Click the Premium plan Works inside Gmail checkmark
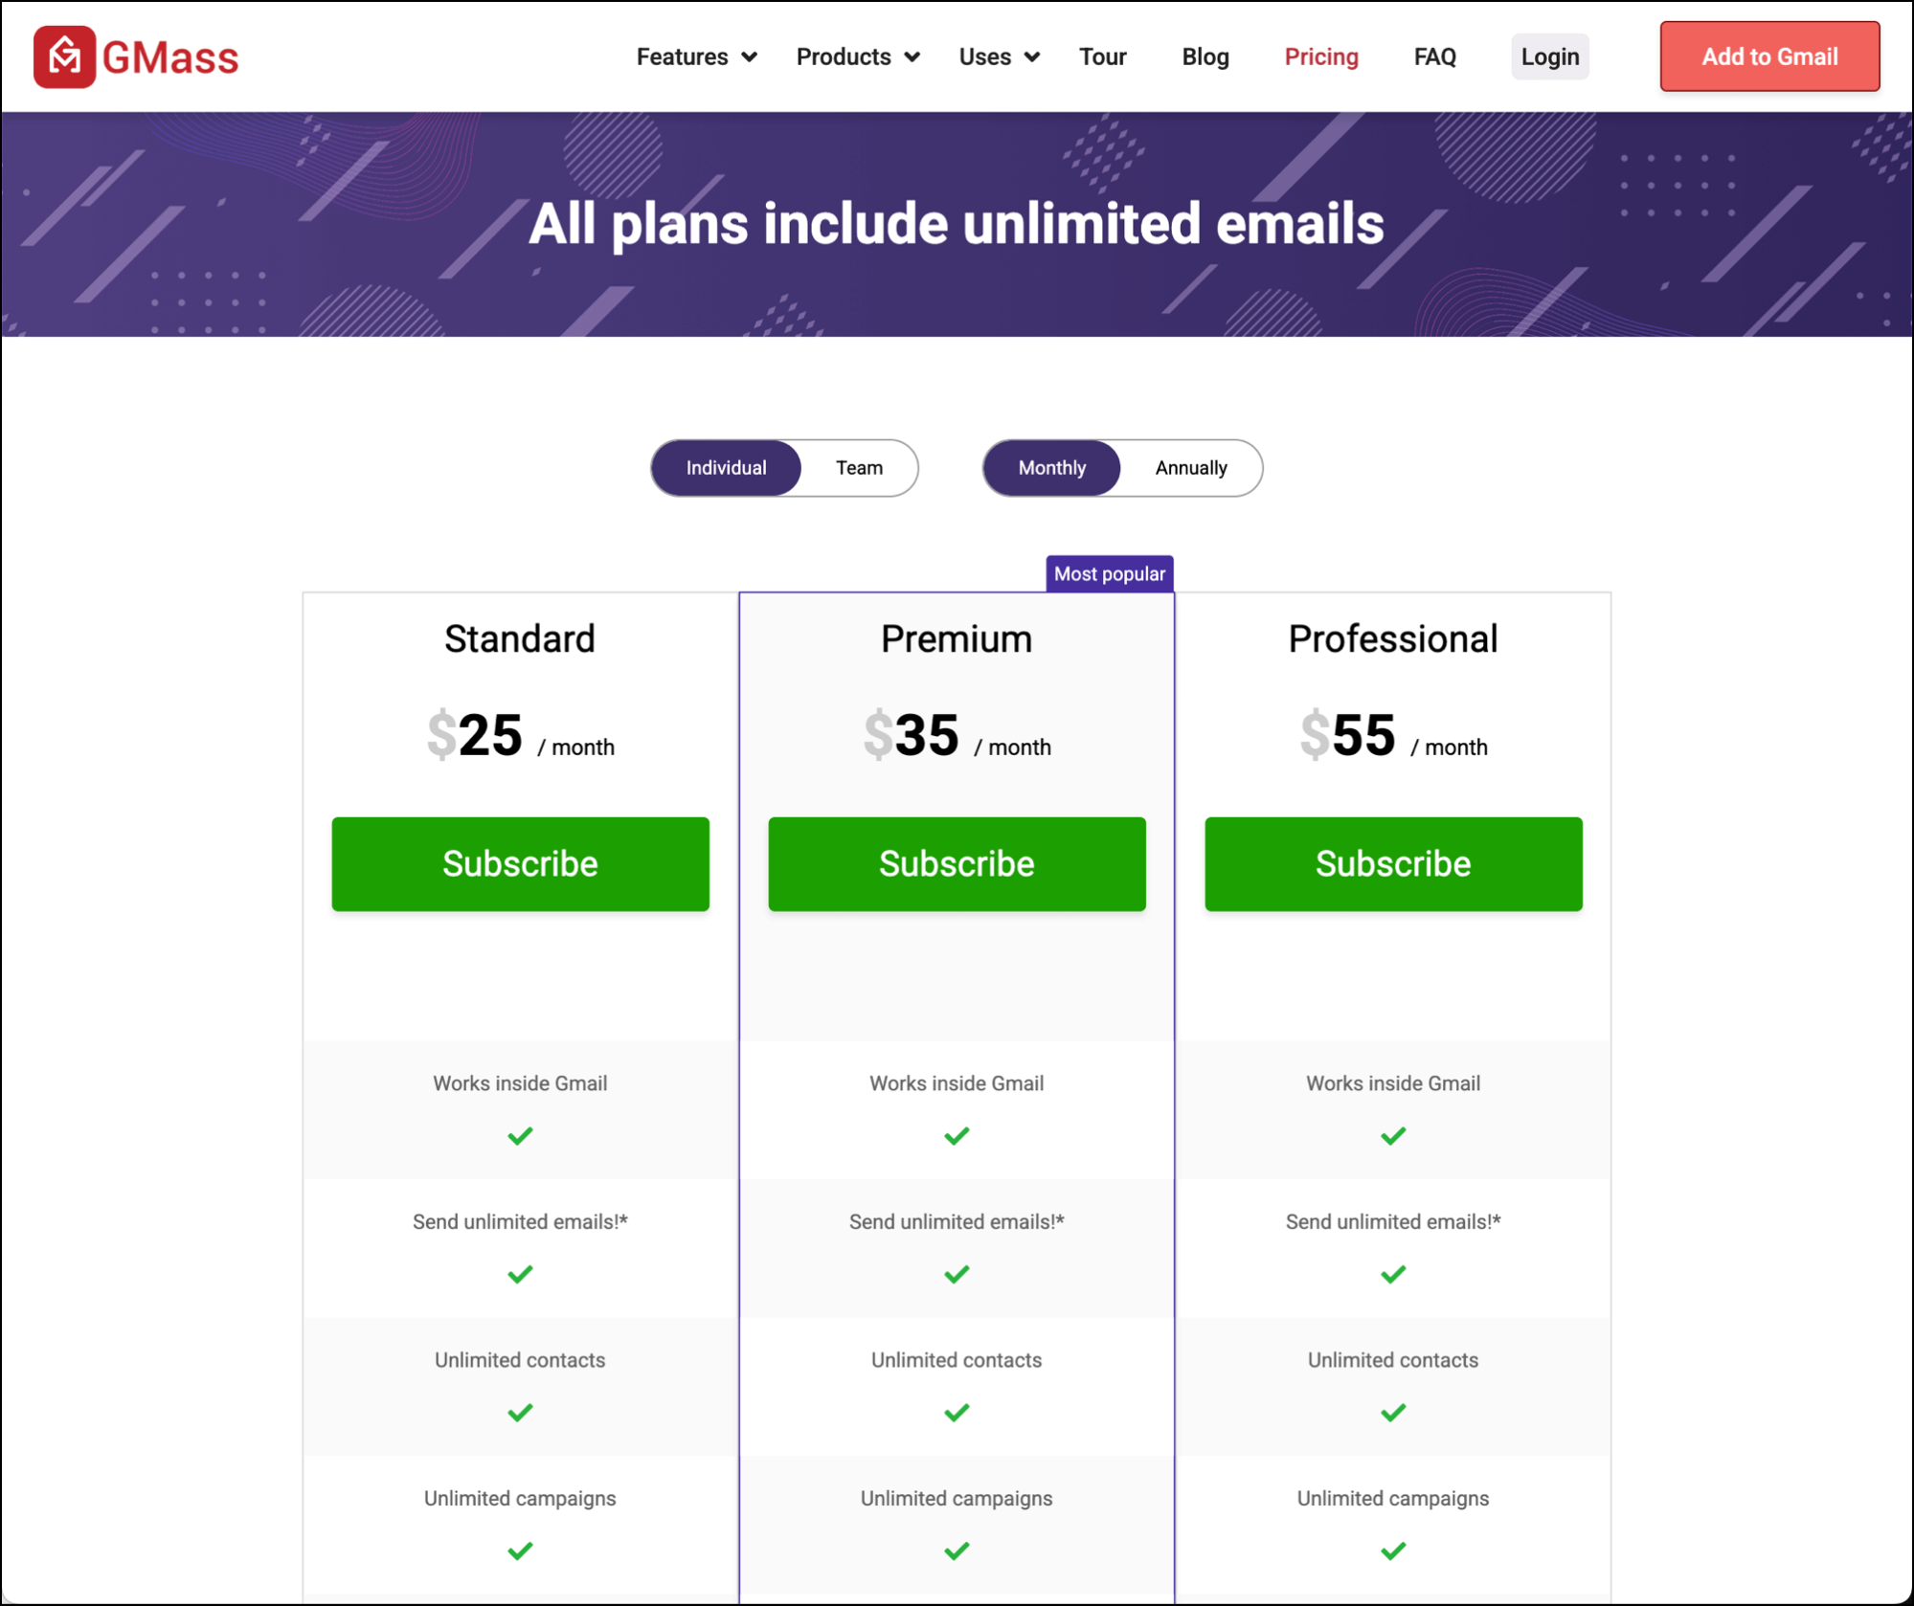The height and width of the screenshot is (1606, 1914). [957, 1136]
